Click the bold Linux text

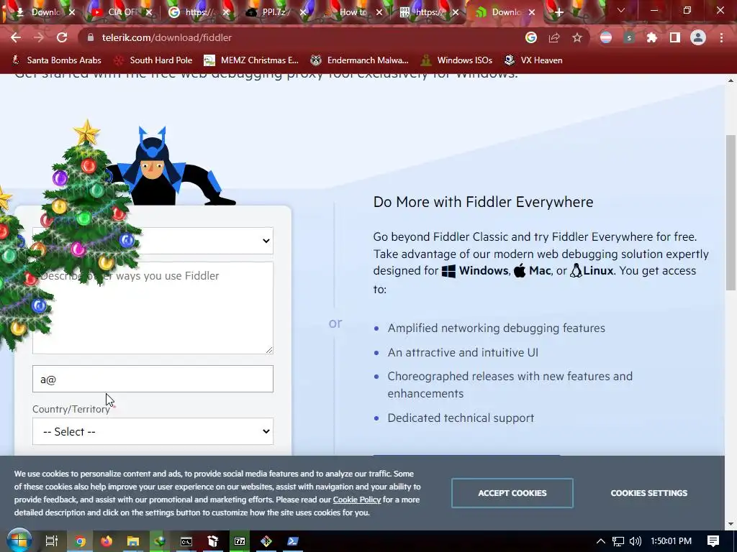tap(598, 271)
